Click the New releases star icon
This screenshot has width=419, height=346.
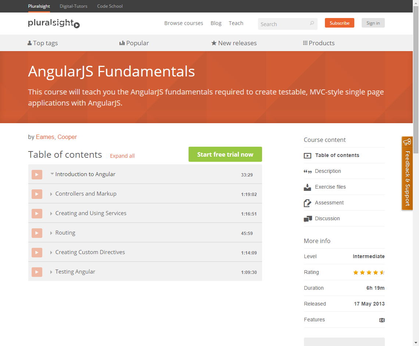(214, 43)
